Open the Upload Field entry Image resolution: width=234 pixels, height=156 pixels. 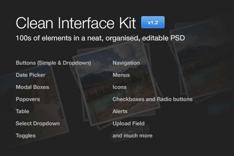coord(128,124)
